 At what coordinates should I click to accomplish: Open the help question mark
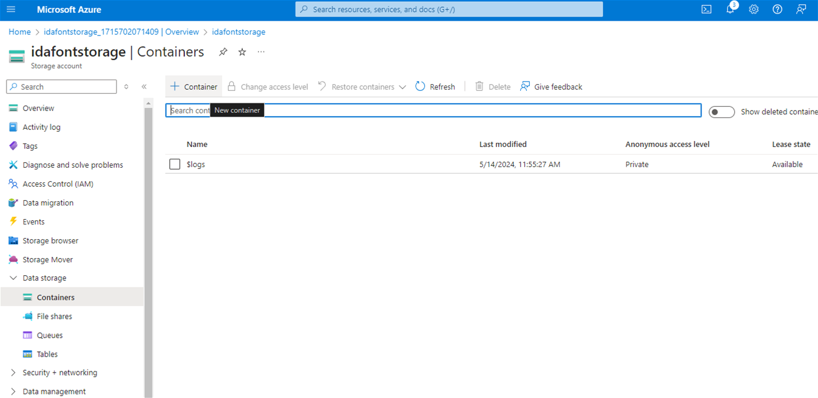pyautogui.click(x=778, y=9)
